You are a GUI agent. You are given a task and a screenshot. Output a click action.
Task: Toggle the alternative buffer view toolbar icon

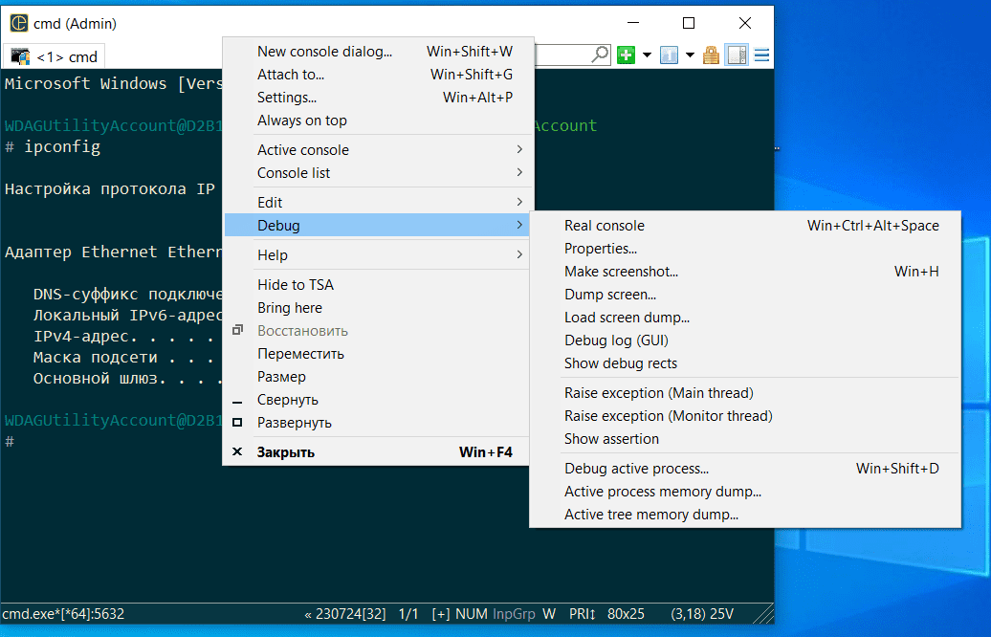coord(737,55)
